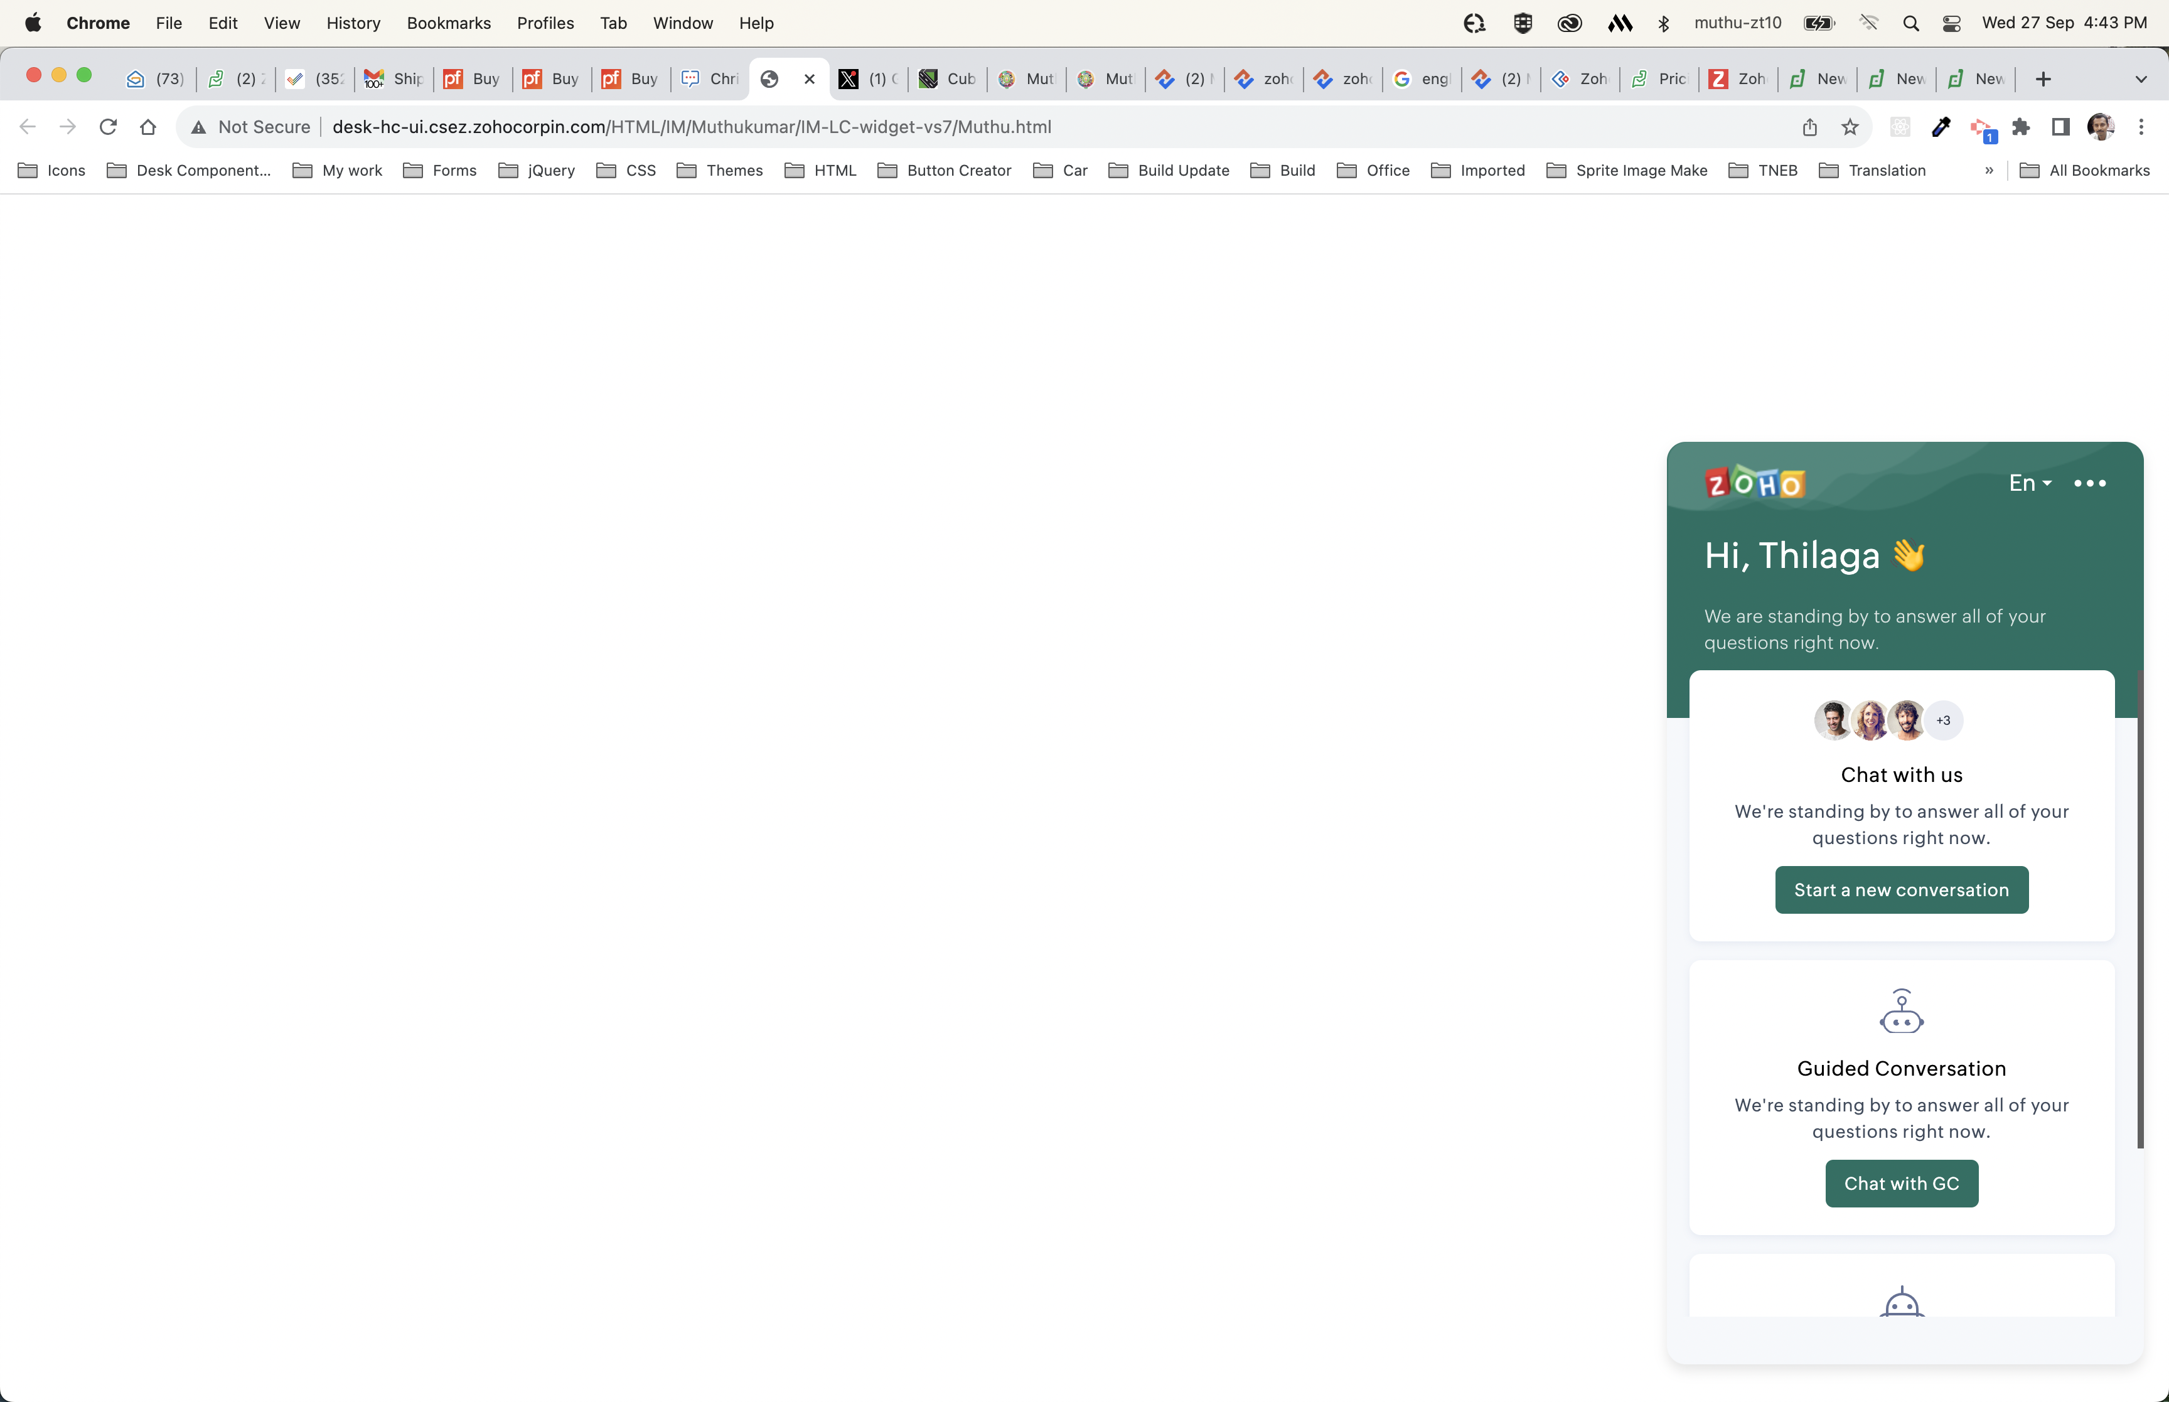This screenshot has width=2169, height=1402.
Task: Show hidden bookmarks overflow arrows
Action: point(1989,170)
